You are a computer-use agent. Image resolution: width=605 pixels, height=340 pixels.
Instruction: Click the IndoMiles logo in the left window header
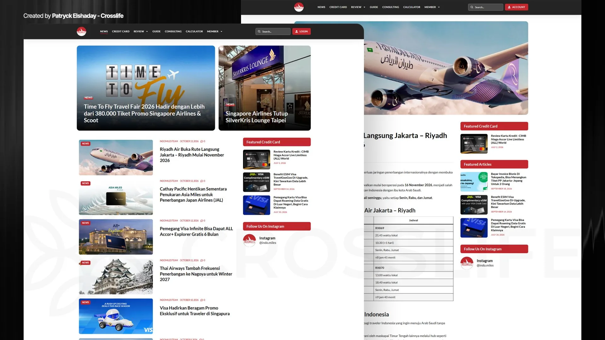tap(81, 31)
